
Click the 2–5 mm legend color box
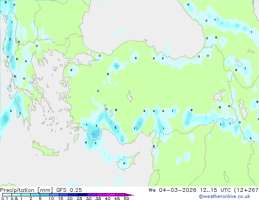tap(35, 195)
